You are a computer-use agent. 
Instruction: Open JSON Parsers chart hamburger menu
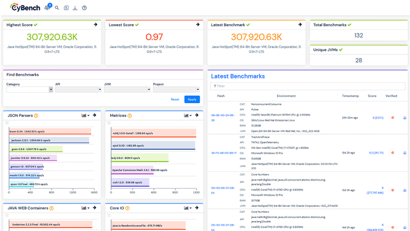[x=7, y=123]
